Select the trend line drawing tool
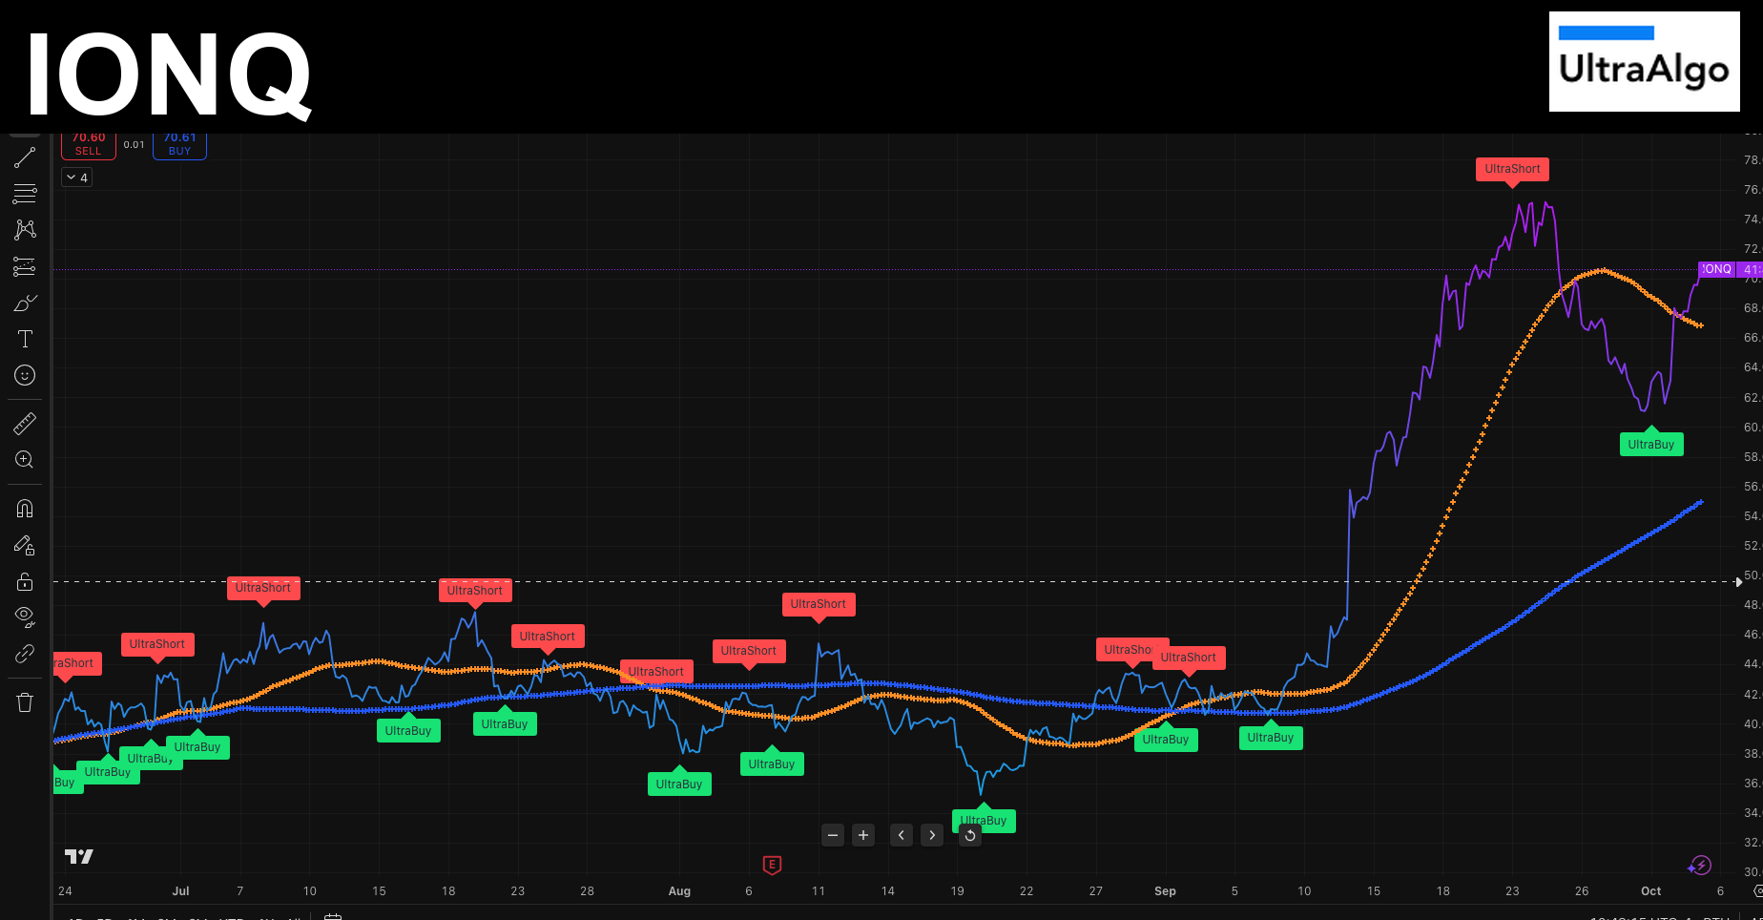This screenshot has width=1763, height=920. pos(25,157)
